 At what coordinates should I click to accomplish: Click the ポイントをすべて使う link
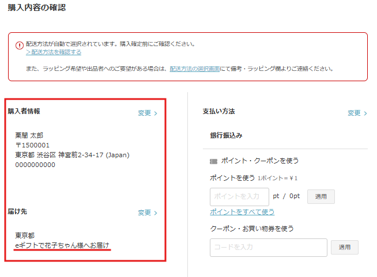242,211
